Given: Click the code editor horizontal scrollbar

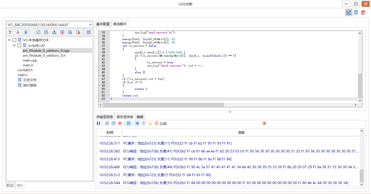Looking at the screenshot, I should [x=163, y=105].
